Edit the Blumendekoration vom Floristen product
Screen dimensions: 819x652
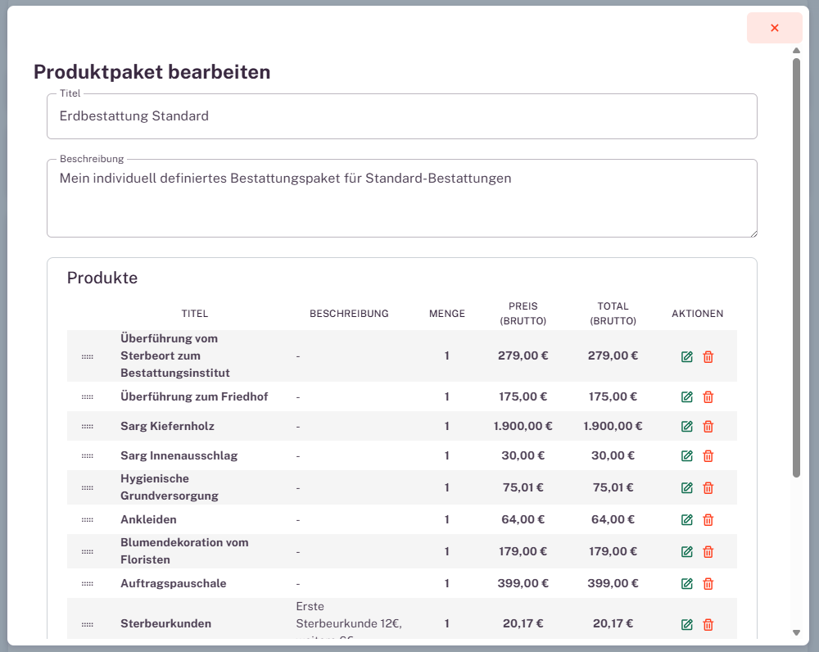click(x=688, y=551)
